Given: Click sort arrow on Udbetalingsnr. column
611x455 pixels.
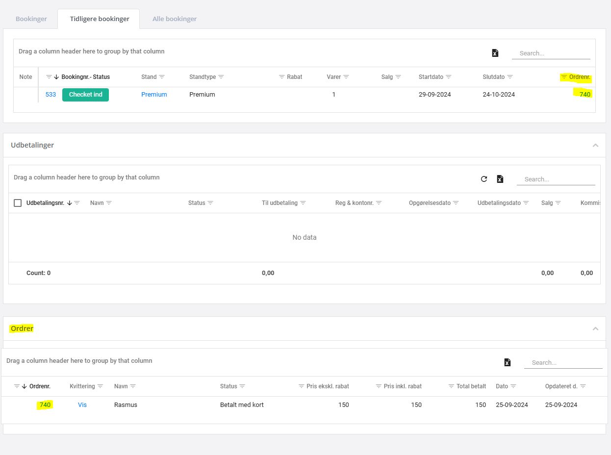Looking at the screenshot, I should coord(69,203).
